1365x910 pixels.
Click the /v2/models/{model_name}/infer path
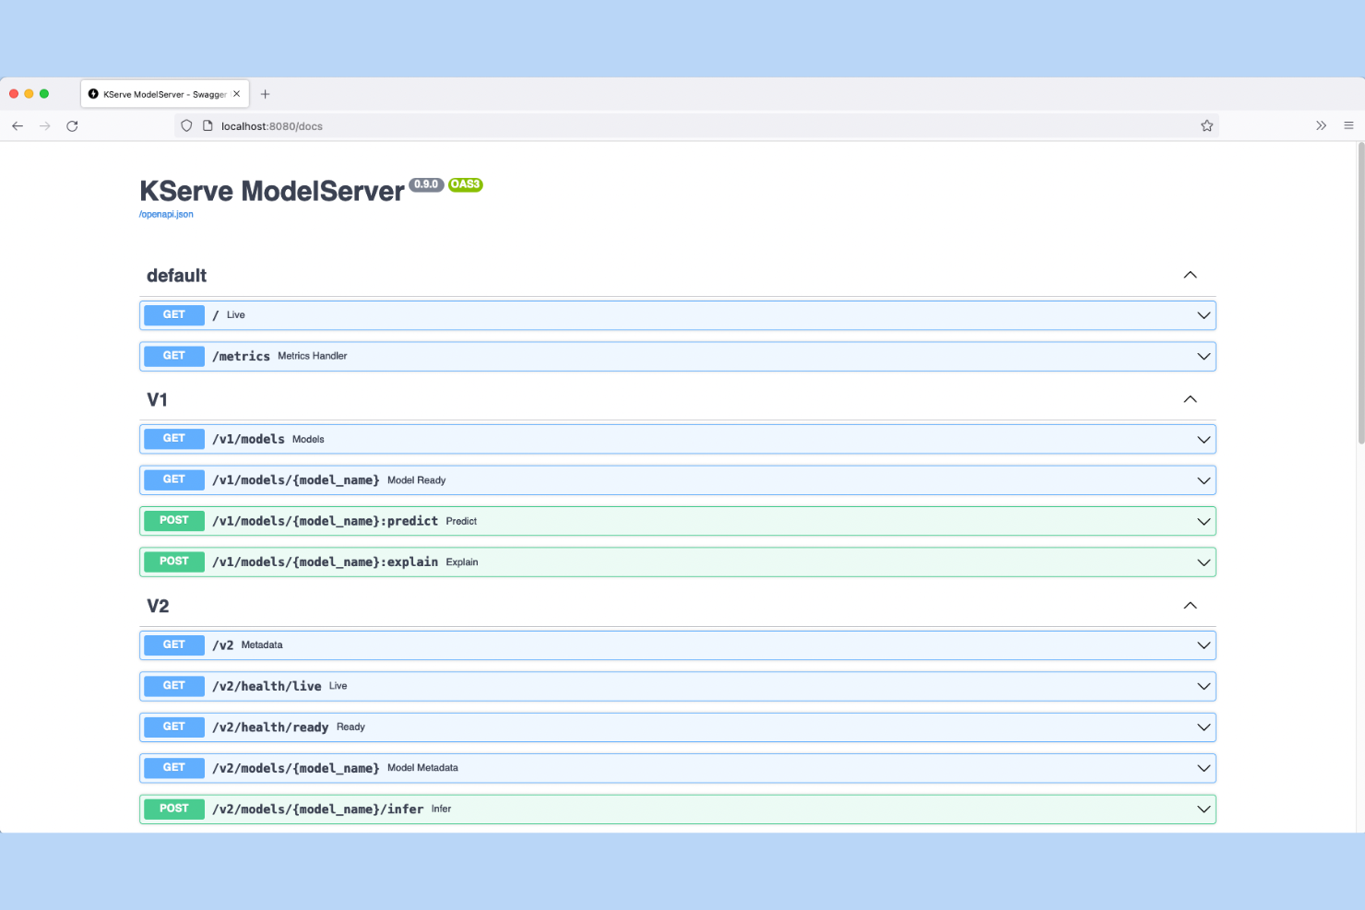click(318, 810)
